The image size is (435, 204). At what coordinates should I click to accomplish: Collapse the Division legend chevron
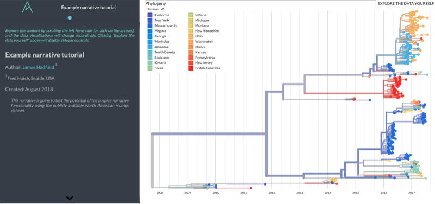[163, 9]
